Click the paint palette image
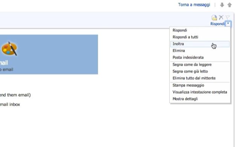The width and height of the screenshot is (235, 147). click(9, 49)
